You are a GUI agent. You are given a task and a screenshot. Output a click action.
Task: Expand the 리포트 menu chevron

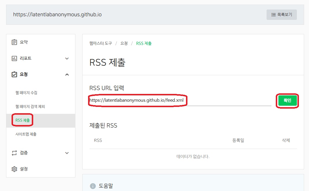(67, 58)
